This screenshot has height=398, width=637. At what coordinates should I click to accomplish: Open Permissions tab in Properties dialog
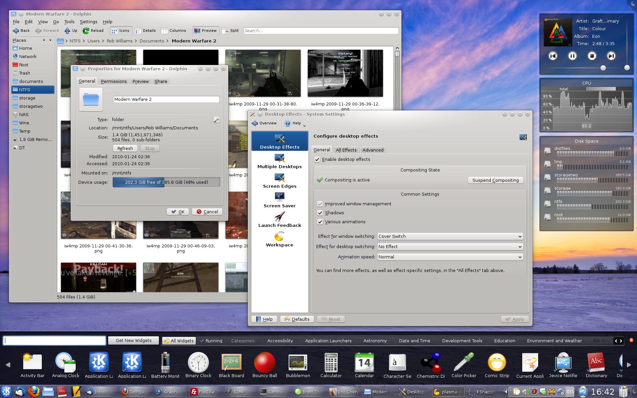tap(114, 81)
